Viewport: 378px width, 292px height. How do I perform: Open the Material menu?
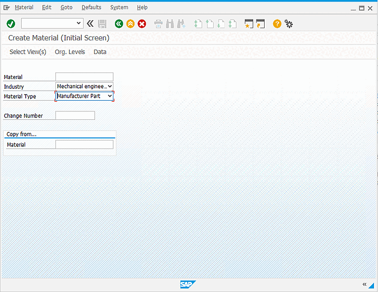click(24, 8)
